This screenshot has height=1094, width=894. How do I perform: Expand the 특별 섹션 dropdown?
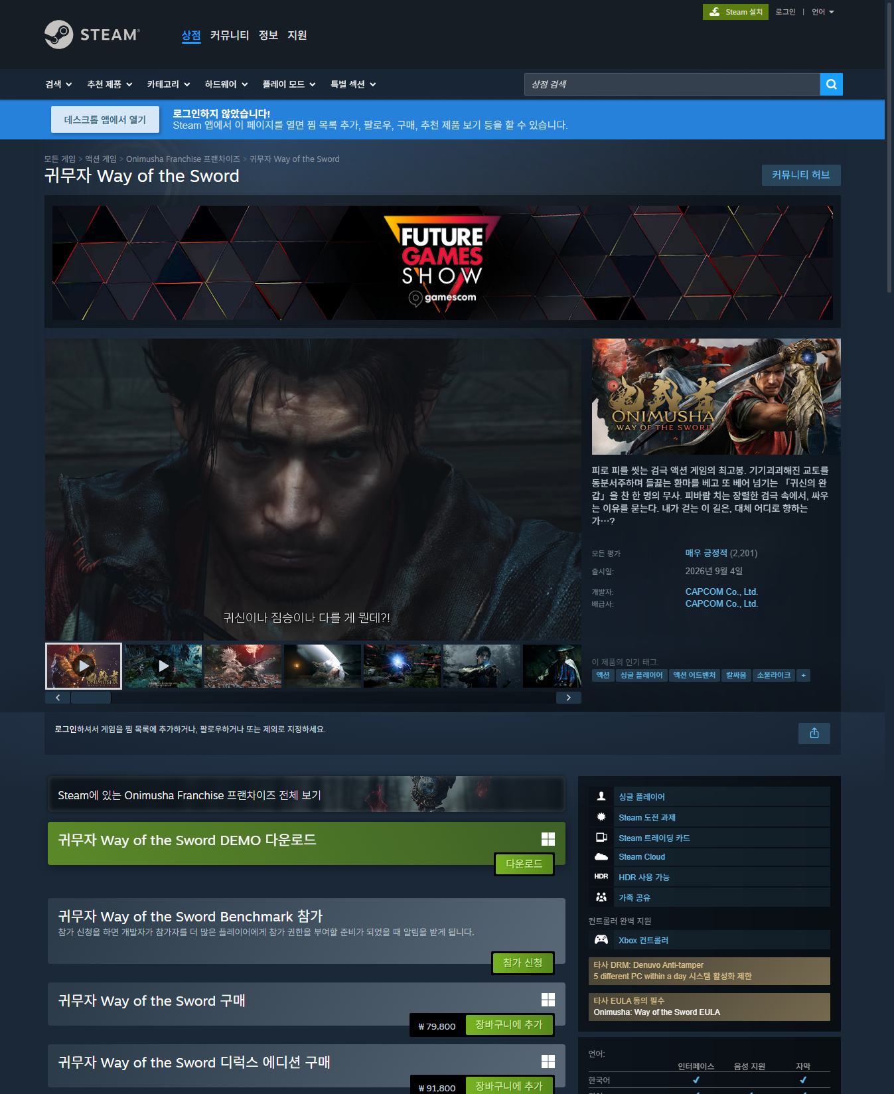tap(353, 84)
